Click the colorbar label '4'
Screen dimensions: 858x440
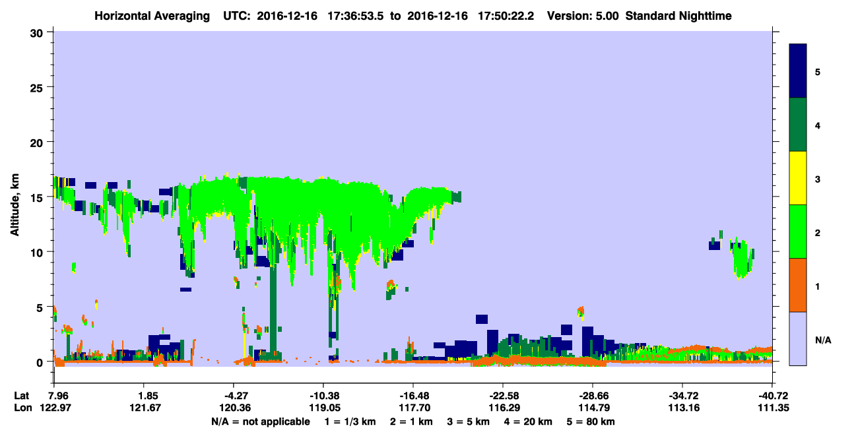click(x=818, y=125)
